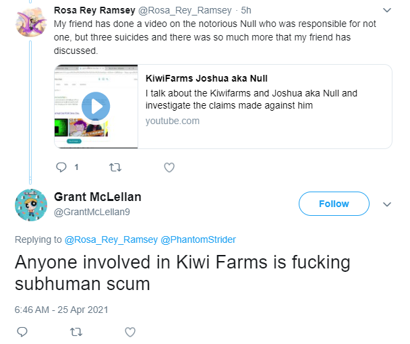This screenshot has width=410, height=344.
Task: Like Rosa Rey Ramsey's tweet
Action: coord(169,167)
